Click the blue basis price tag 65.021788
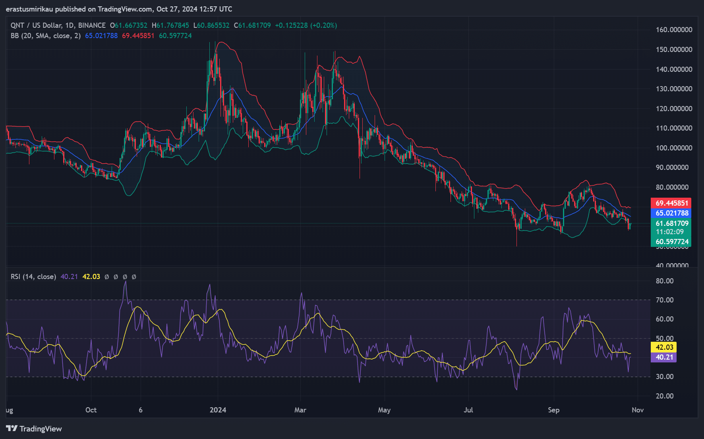Viewport: 704px width, 439px height. [x=671, y=213]
